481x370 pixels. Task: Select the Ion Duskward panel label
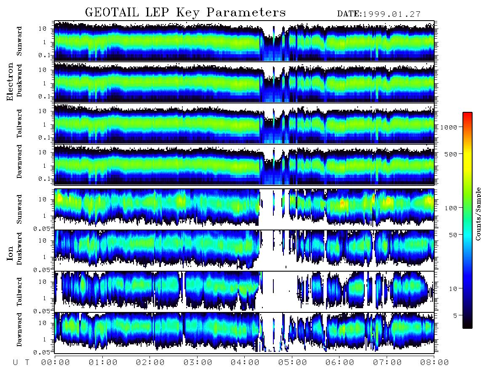19,249
